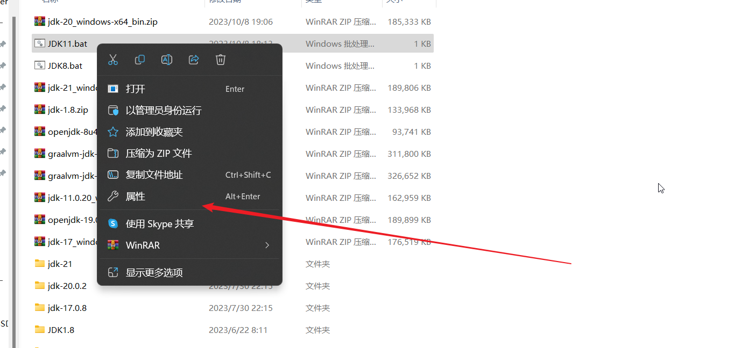This screenshot has width=741, height=348.
Task: Select the JDK8.bat file
Action: pyautogui.click(x=65, y=66)
